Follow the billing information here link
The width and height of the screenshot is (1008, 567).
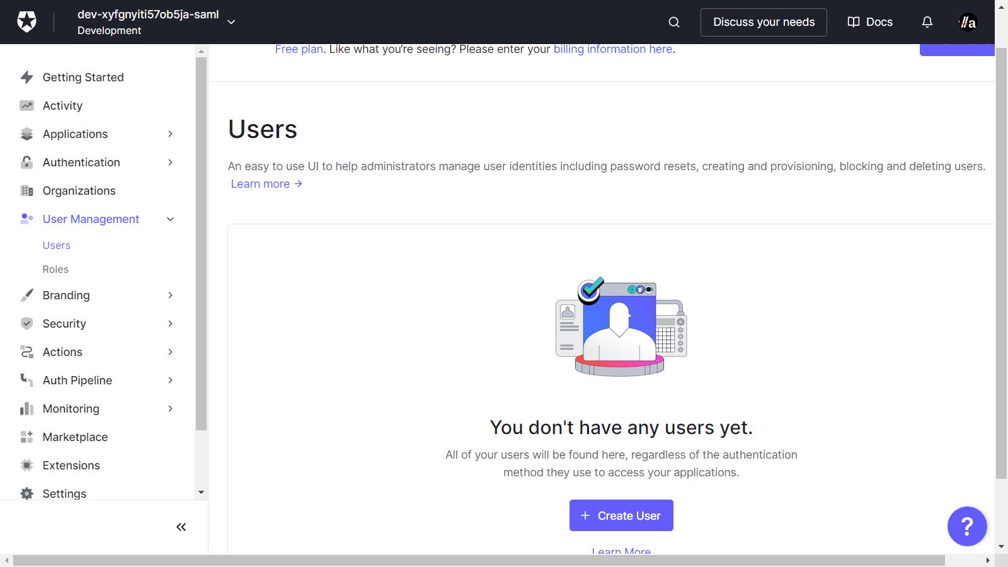coord(612,49)
